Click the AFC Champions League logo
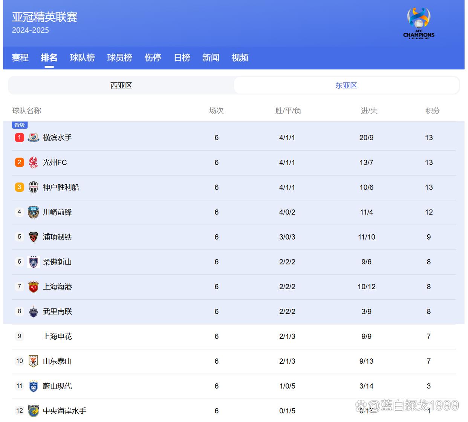Viewport: 468px width, 422px height. 419,23
